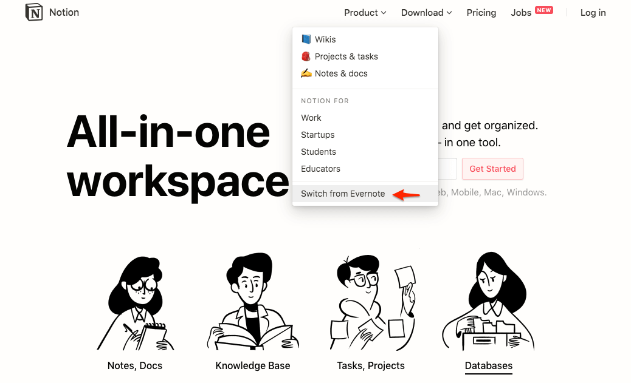
Task: Click the 'and get organized.' text
Action: [x=490, y=126]
